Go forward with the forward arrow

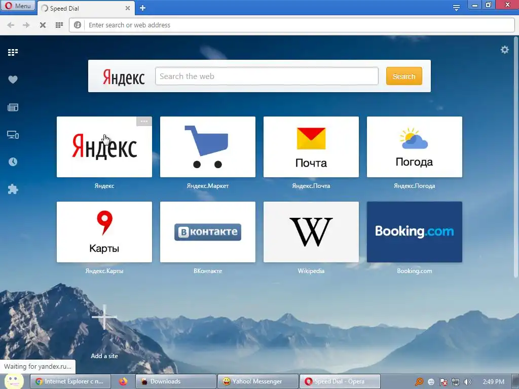[x=26, y=25]
